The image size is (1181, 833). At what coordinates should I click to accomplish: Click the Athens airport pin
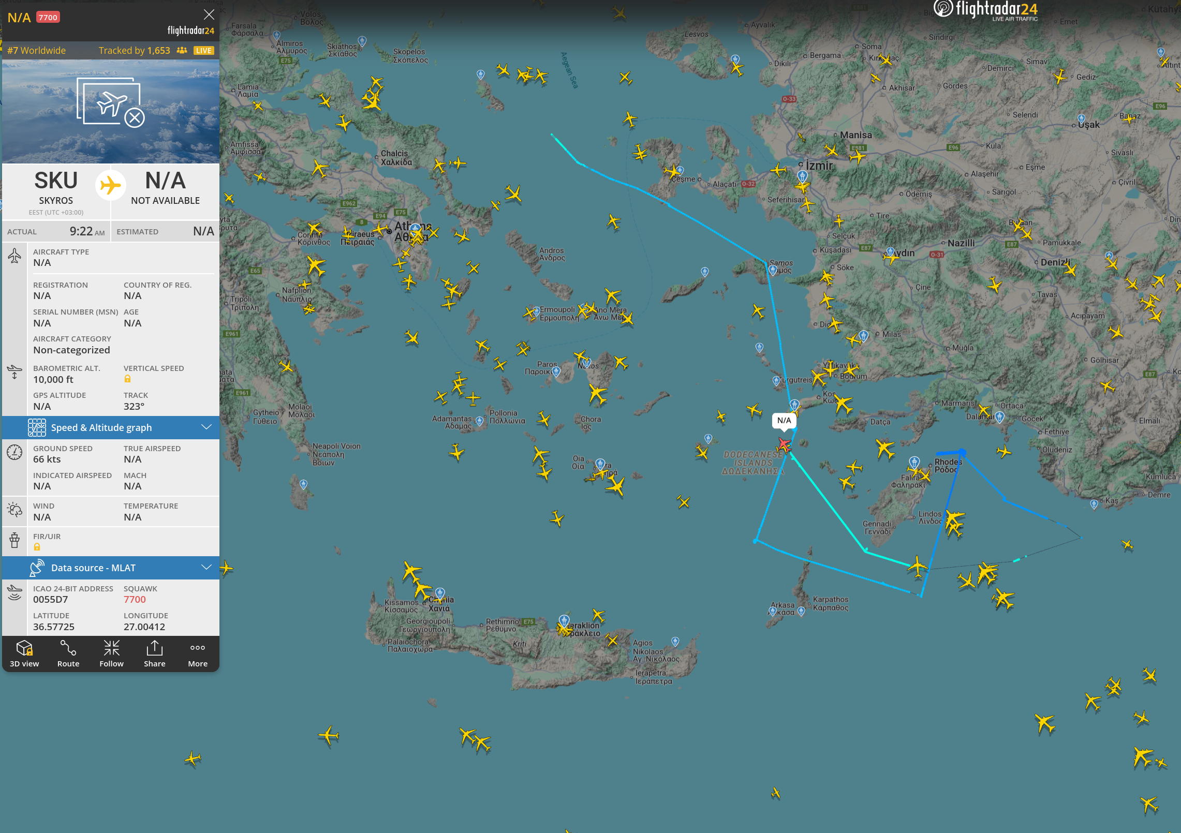[415, 229]
